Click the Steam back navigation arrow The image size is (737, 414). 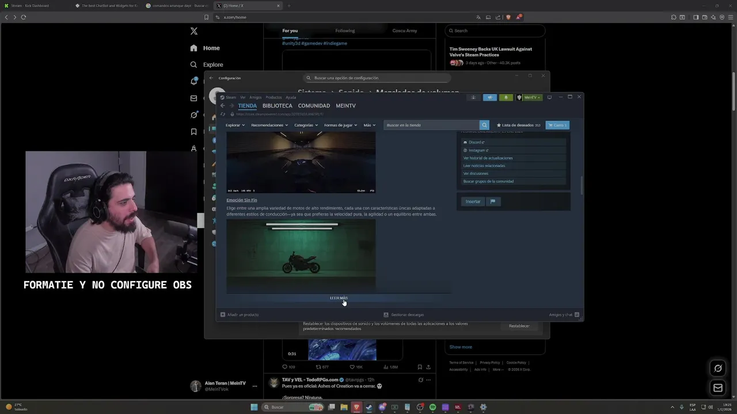[x=223, y=106]
